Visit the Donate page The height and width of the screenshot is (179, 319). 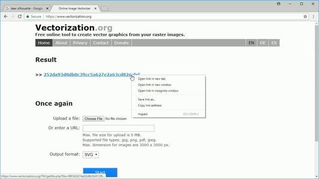click(x=122, y=43)
